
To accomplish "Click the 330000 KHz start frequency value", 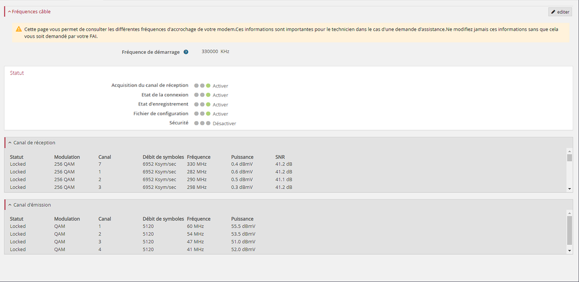I will click(215, 52).
